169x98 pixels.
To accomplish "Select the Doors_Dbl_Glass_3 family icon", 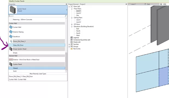I will point(11,41).
